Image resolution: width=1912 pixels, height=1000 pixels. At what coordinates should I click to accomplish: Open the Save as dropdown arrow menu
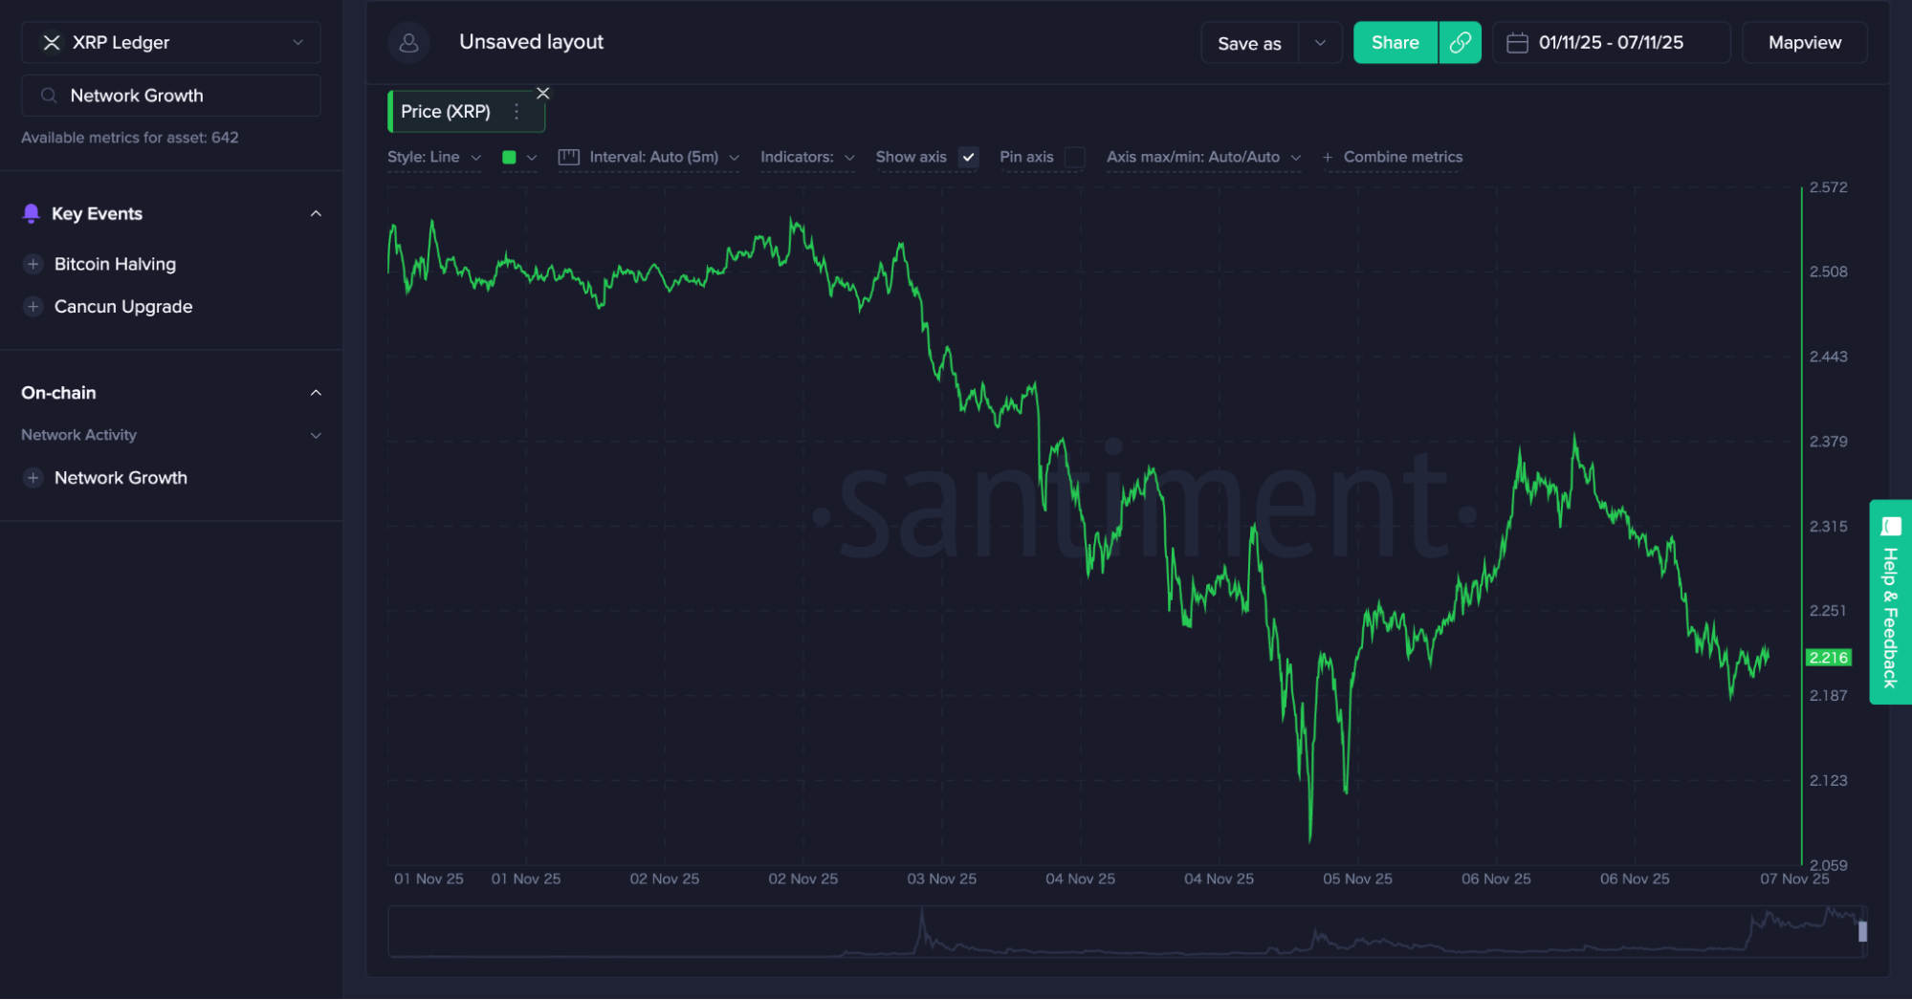click(1319, 42)
